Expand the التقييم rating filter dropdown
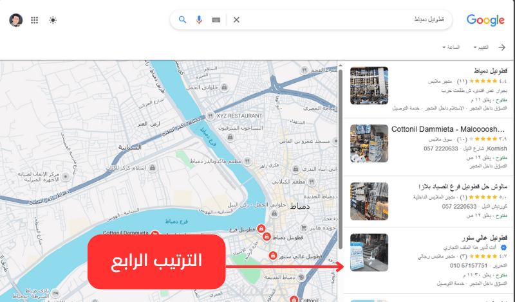Screen dimensions: 515x302 click(x=481, y=47)
